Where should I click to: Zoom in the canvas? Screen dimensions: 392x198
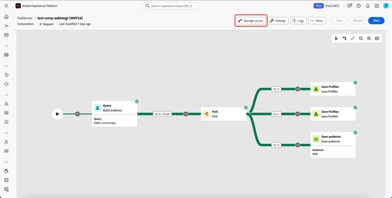[369, 38]
